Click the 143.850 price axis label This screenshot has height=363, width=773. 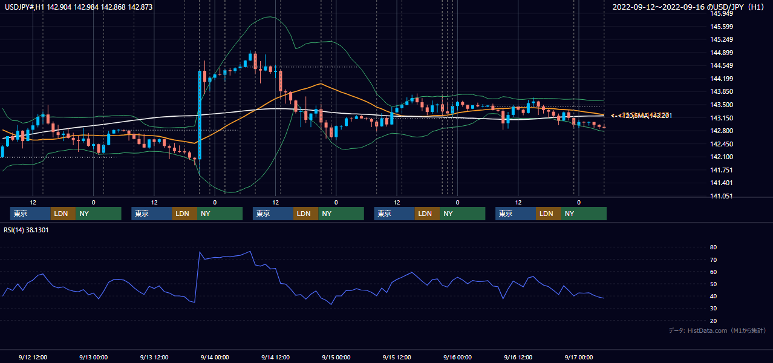click(x=722, y=92)
